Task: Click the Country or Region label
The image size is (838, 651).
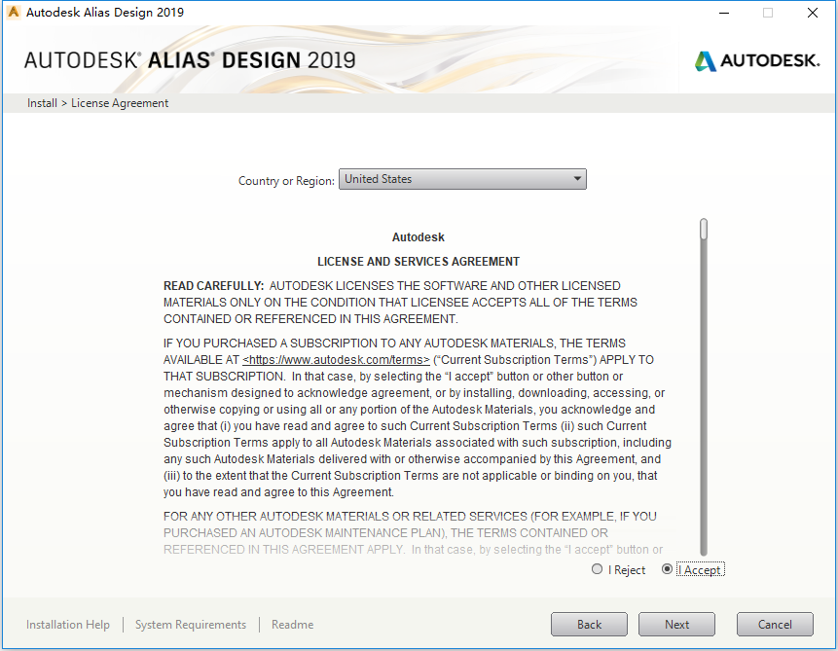Action: click(x=286, y=181)
